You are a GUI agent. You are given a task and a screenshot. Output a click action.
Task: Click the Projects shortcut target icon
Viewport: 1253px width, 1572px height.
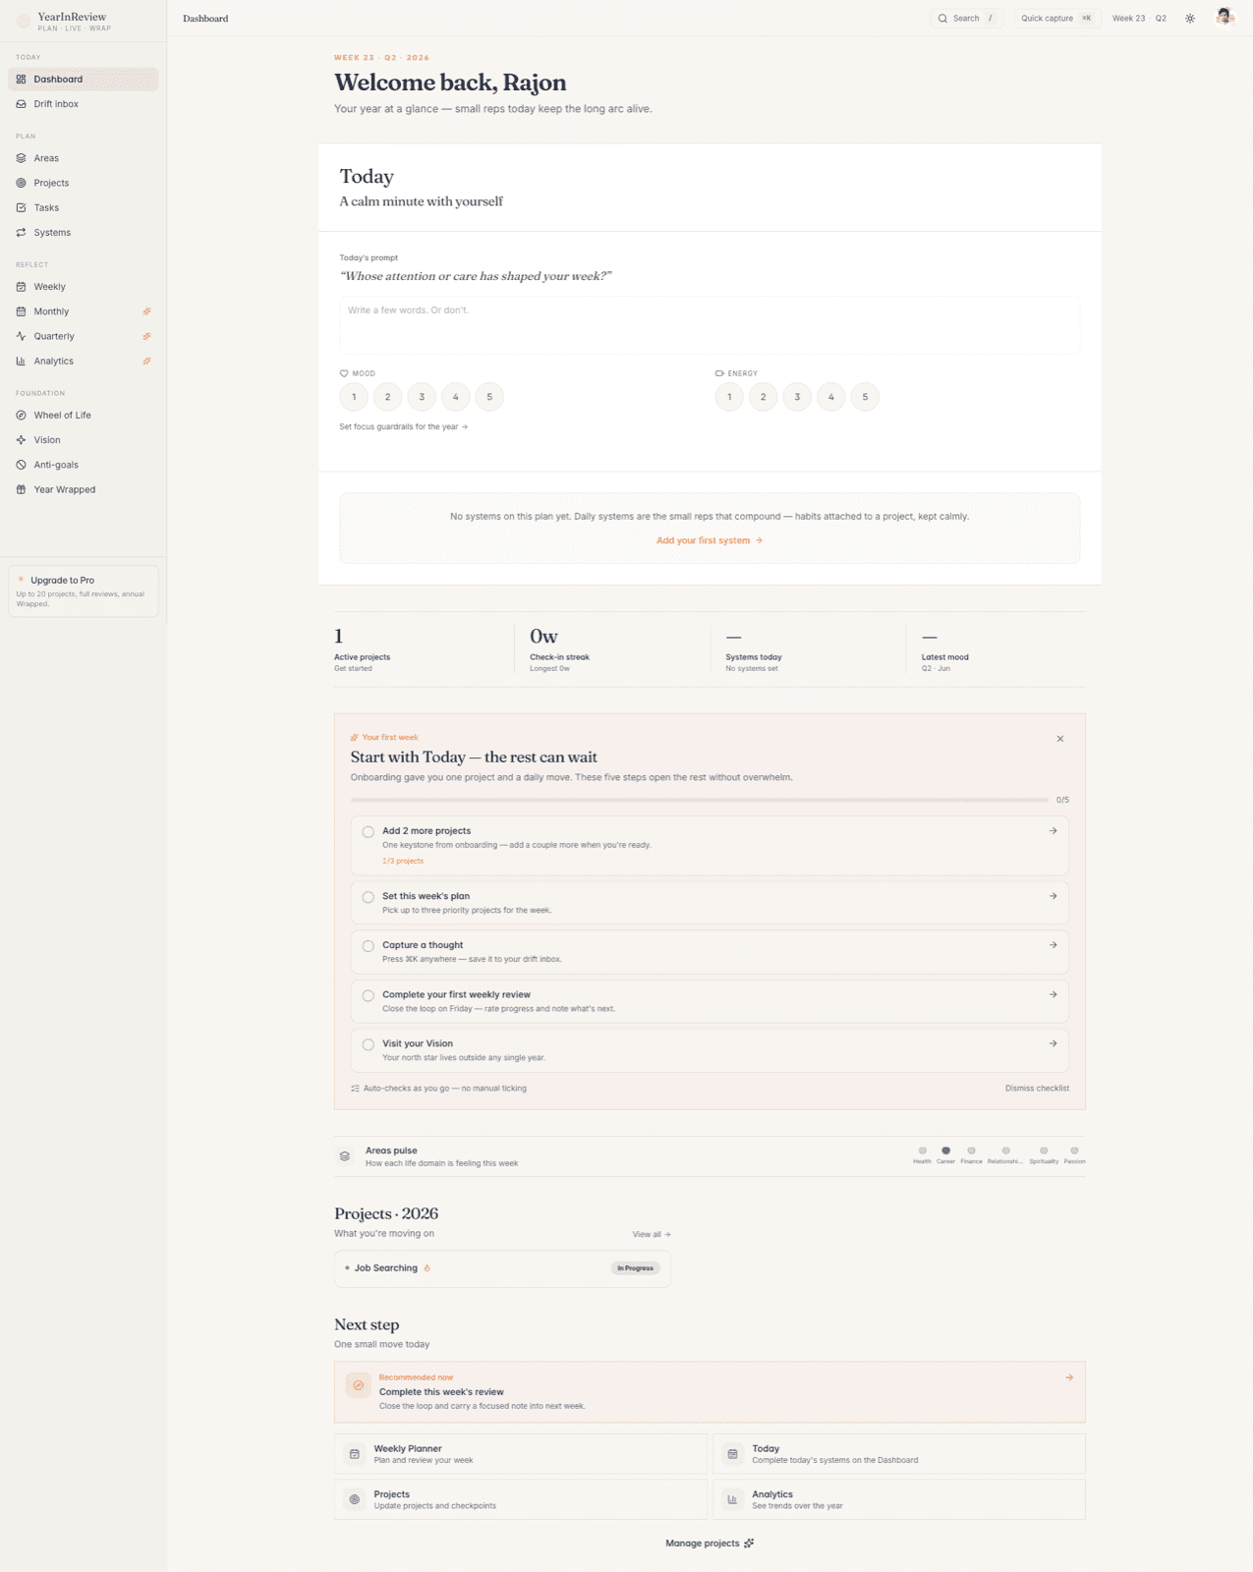(x=355, y=1499)
